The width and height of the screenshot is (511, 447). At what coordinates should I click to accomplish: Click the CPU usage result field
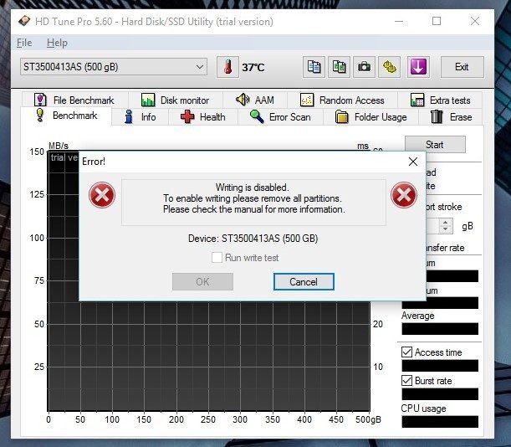[440, 422]
